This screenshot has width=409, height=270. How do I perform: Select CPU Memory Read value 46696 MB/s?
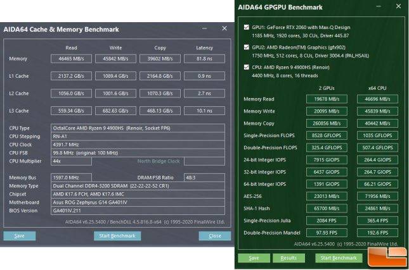[377, 99]
